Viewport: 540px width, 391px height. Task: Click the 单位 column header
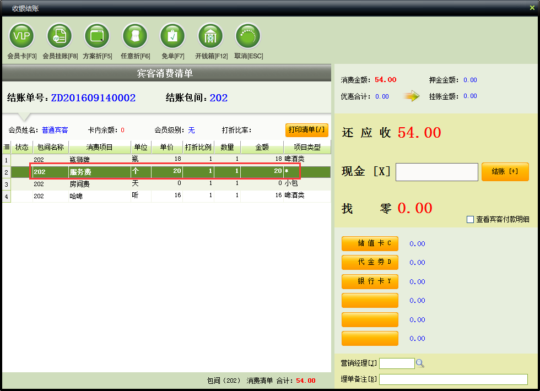coord(141,148)
